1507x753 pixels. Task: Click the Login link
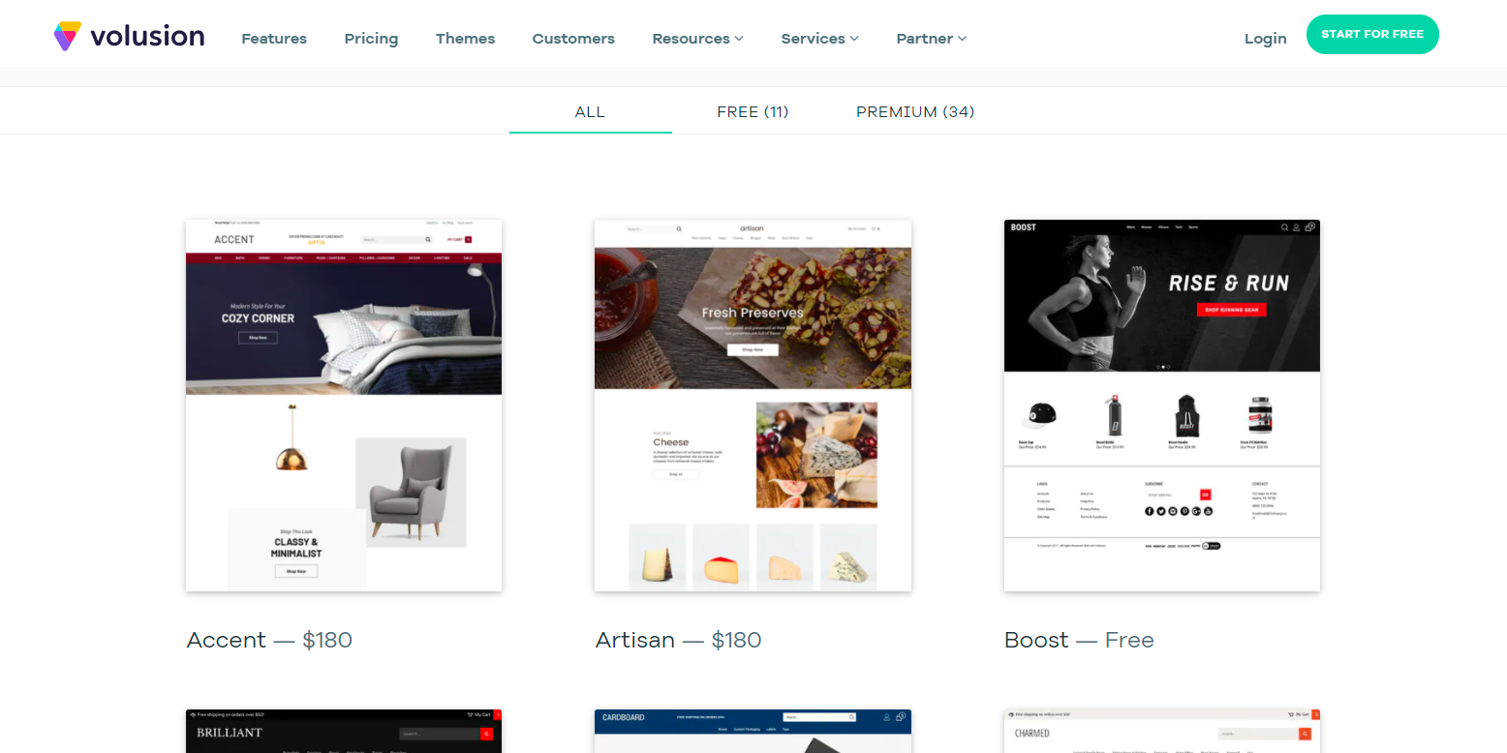click(x=1265, y=39)
